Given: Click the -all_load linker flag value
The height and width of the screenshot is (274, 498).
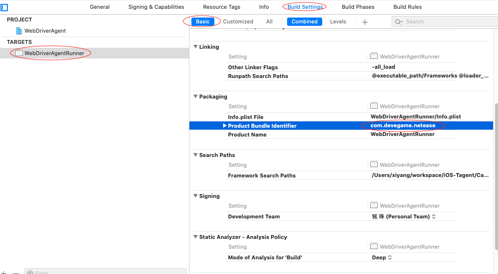Looking at the screenshot, I should (383, 67).
